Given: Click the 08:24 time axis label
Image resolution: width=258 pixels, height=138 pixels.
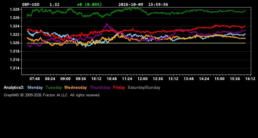Looking at the screenshot, I should pyautogui.click(x=50, y=79).
